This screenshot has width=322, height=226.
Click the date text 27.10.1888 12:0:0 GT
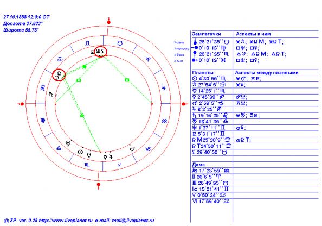[x=27, y=17]
